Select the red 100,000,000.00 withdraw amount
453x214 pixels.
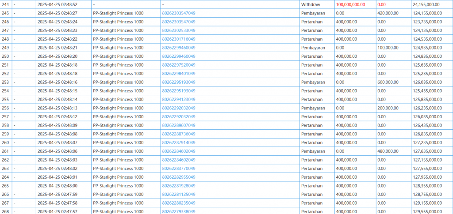(351, 4)
